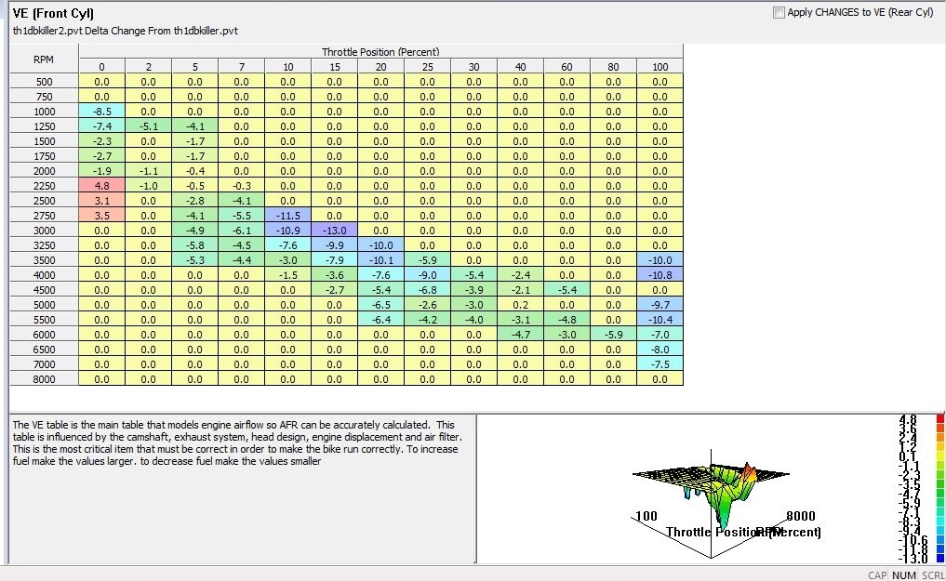Click the Throttle Position (Percent) header
946x581 pixels.
pos(380,52)
